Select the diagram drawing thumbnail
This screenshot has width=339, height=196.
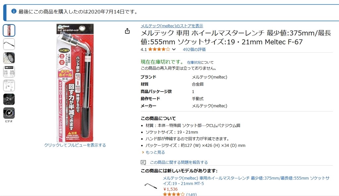point(9,86)
